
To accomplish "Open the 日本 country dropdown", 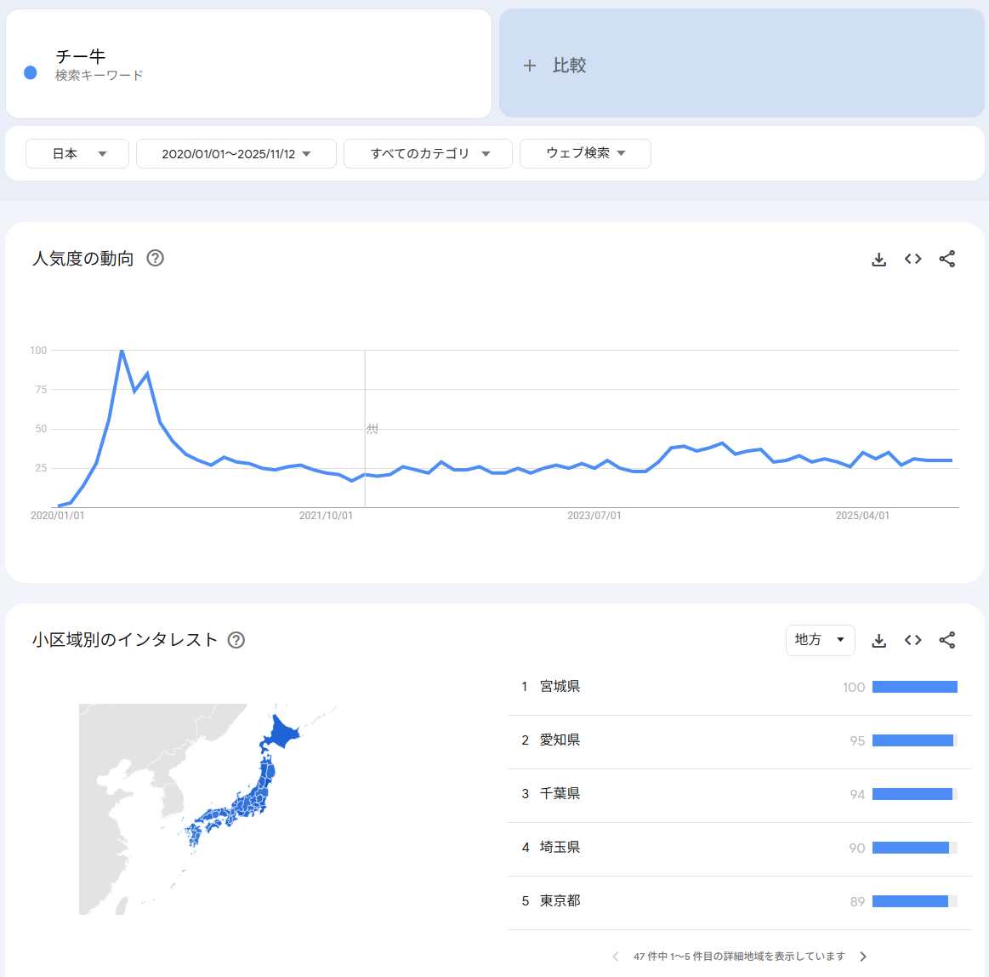I will click(77, 154).
